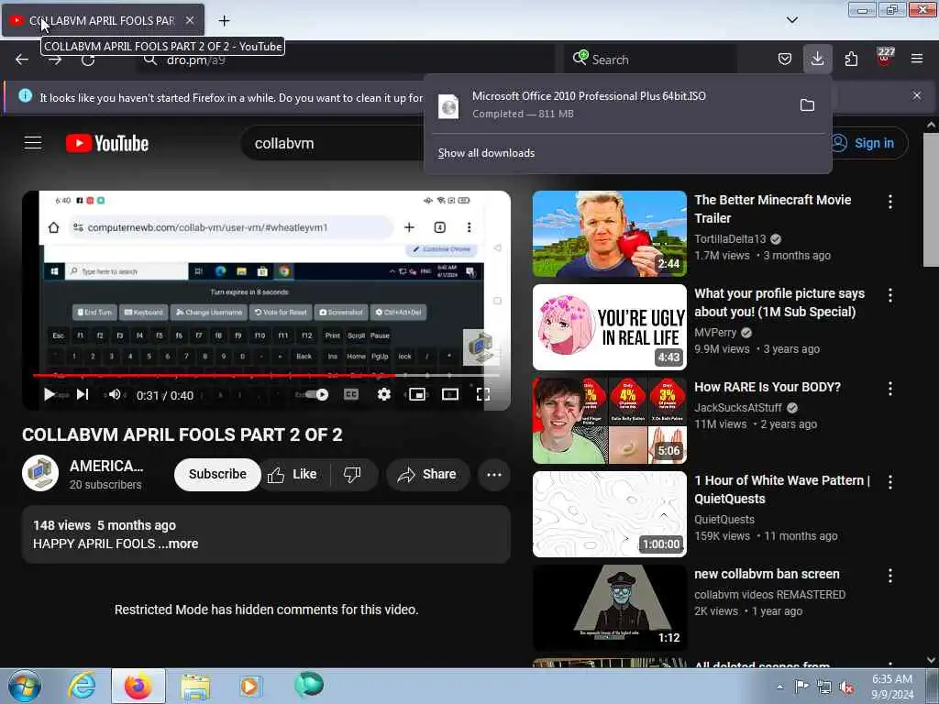Dislike the video
Screen dimensions: 939x704
click(x=353, y=474)
